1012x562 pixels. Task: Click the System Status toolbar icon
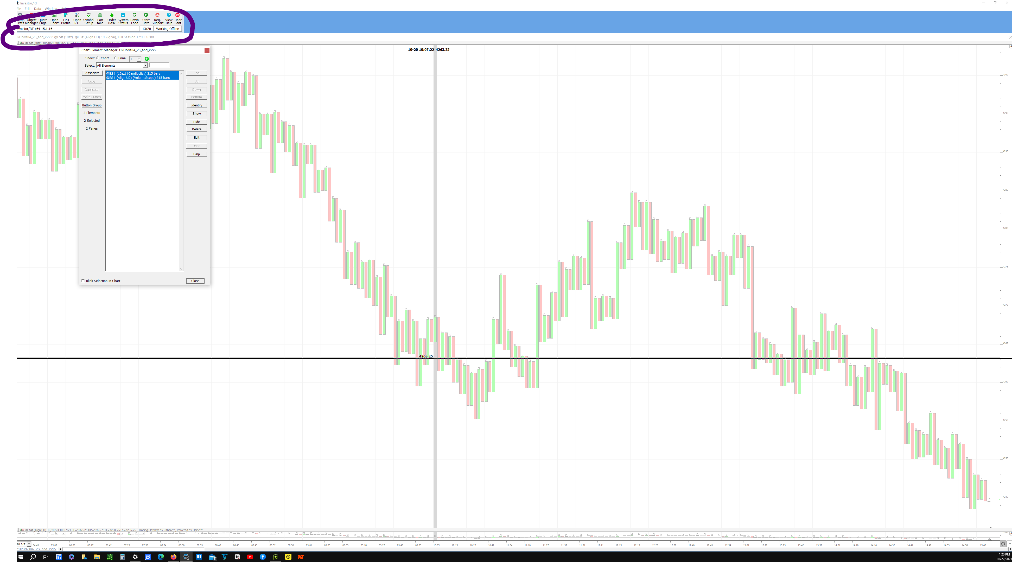123,18
